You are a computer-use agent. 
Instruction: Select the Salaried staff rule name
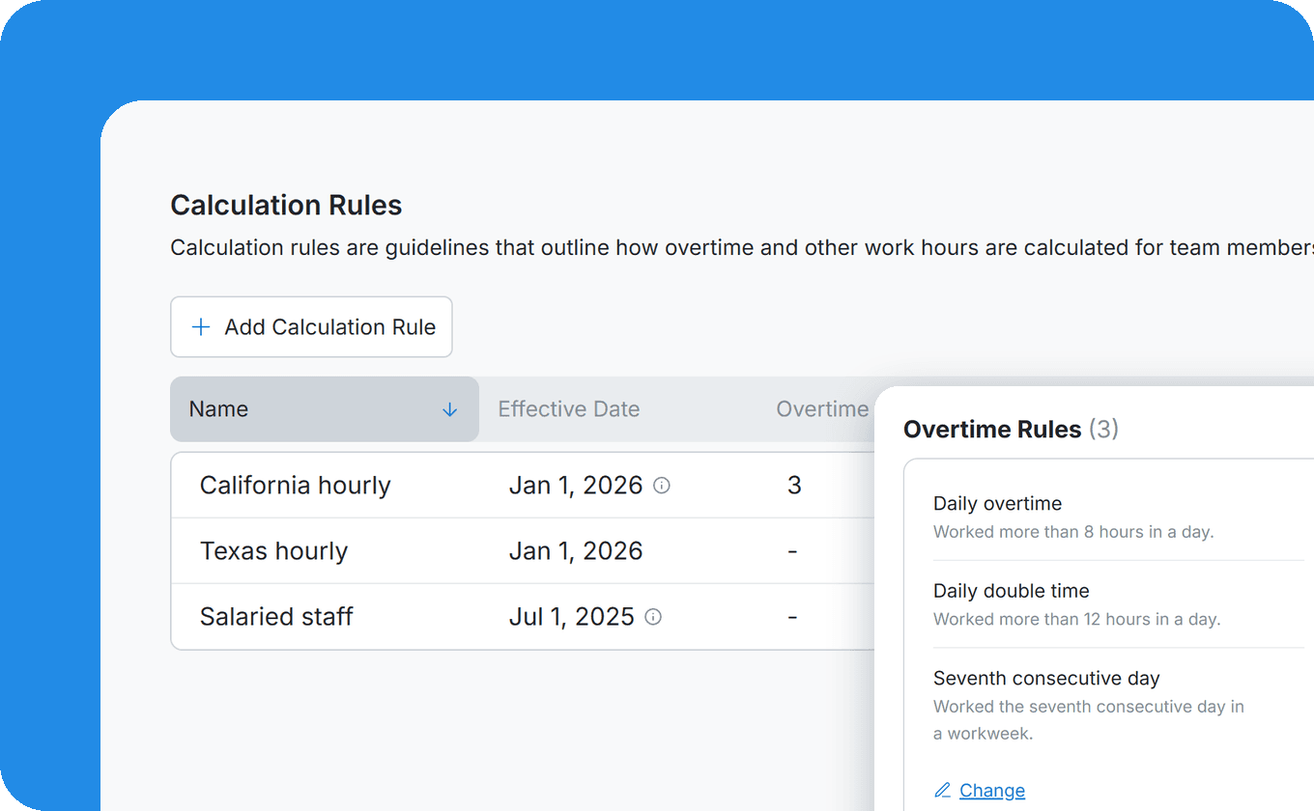[276, 617]
